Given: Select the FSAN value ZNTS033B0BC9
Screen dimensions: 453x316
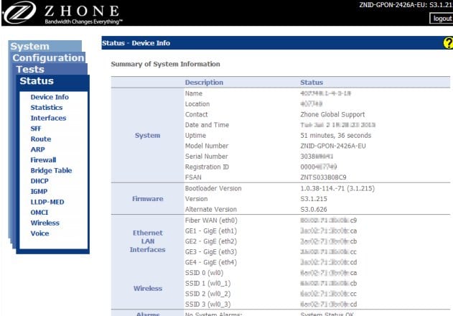Looking at the screenshot, I should pos(323,177).
